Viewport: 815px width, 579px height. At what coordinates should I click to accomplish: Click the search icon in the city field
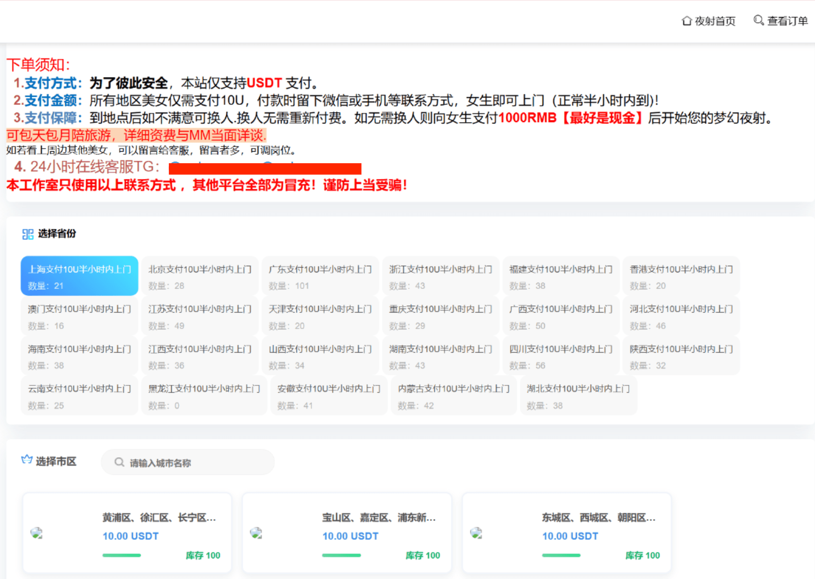pos(119,463)
